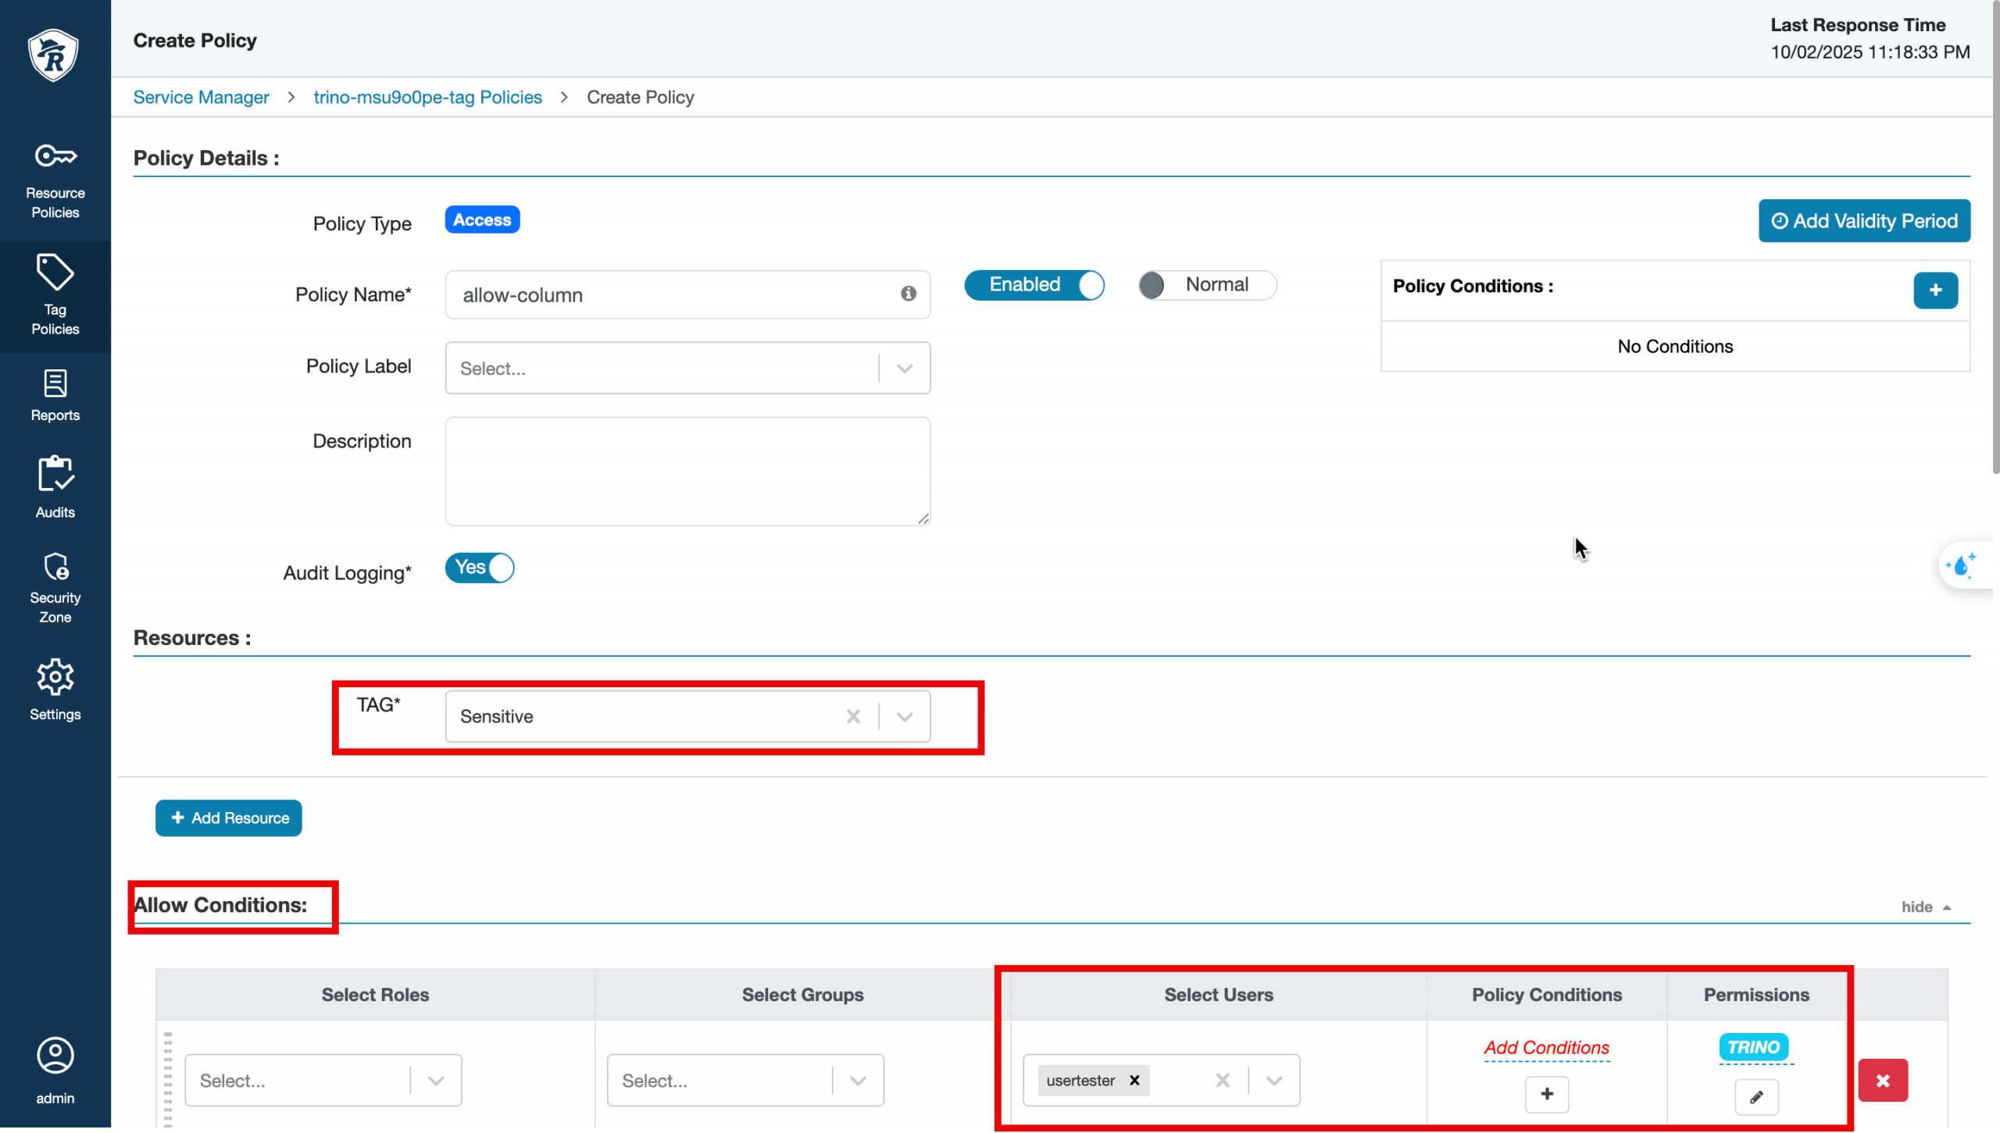
Task: Open the Audits section icon
Action: 55,474
